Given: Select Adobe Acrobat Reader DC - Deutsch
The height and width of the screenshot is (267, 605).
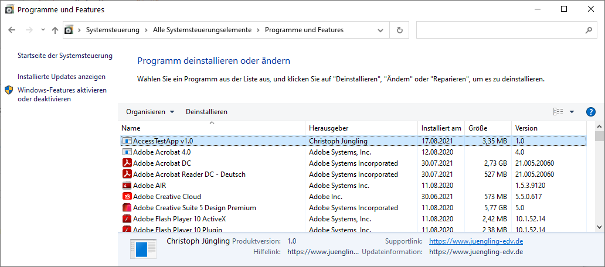Looking at the screenshot, I should [354, 174].
